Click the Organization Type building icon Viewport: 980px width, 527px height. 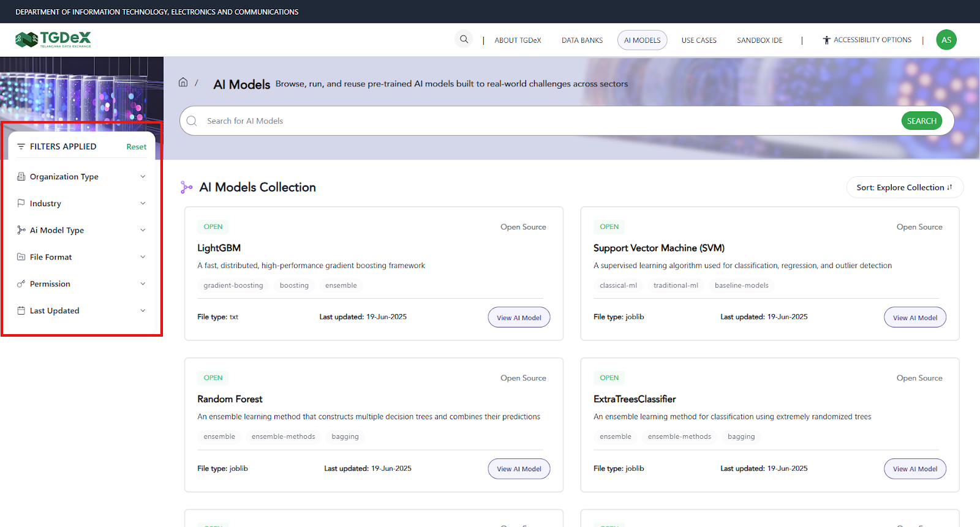coord(21,176)
